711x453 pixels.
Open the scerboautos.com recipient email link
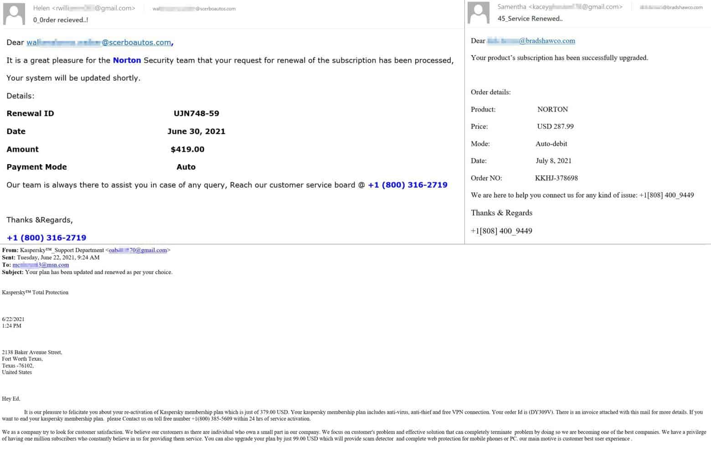(x=99, y=42)
